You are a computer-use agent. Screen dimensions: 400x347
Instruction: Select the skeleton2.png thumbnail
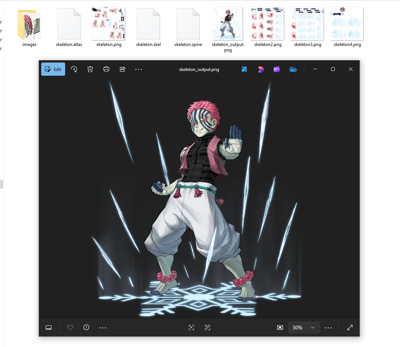(x=268, y=28)
